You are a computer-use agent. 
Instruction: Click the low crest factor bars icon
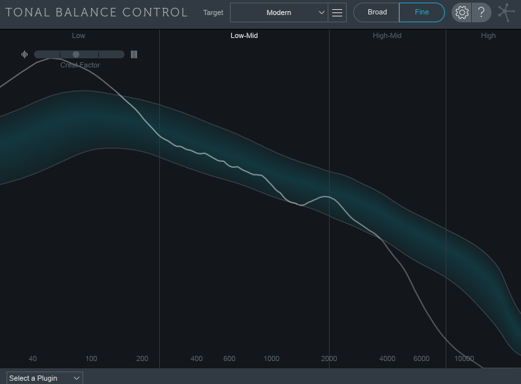(x=134, y=54)
